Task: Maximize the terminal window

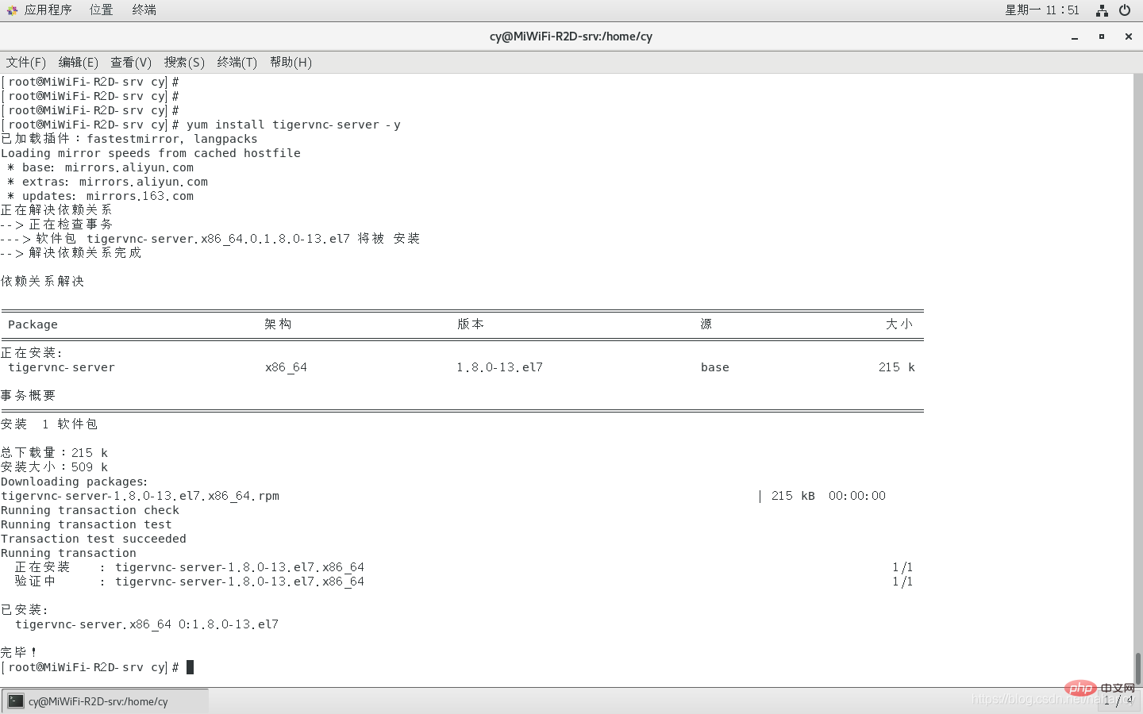Action: 1102,36
